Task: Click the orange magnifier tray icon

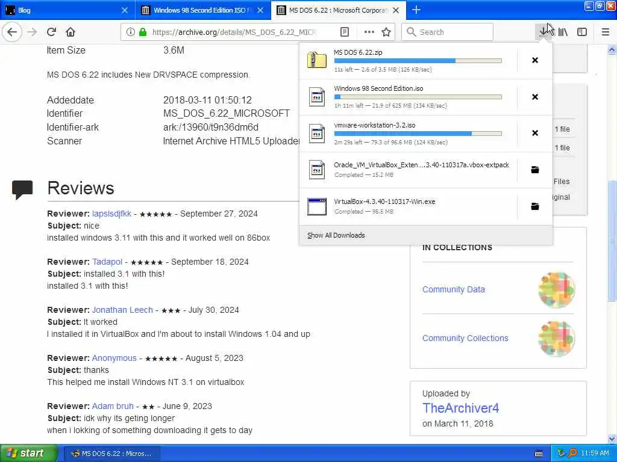Action: [572, 454]
